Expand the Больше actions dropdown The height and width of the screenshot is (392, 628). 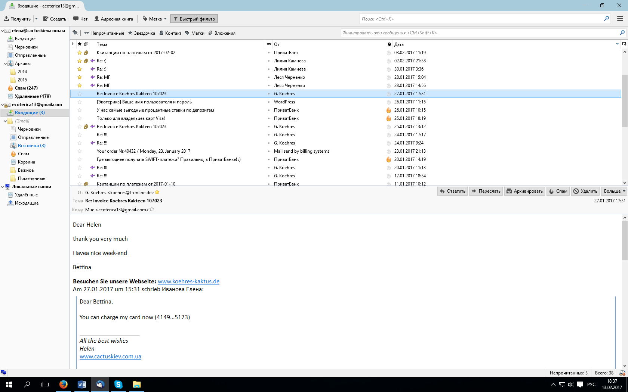[614, 191]
